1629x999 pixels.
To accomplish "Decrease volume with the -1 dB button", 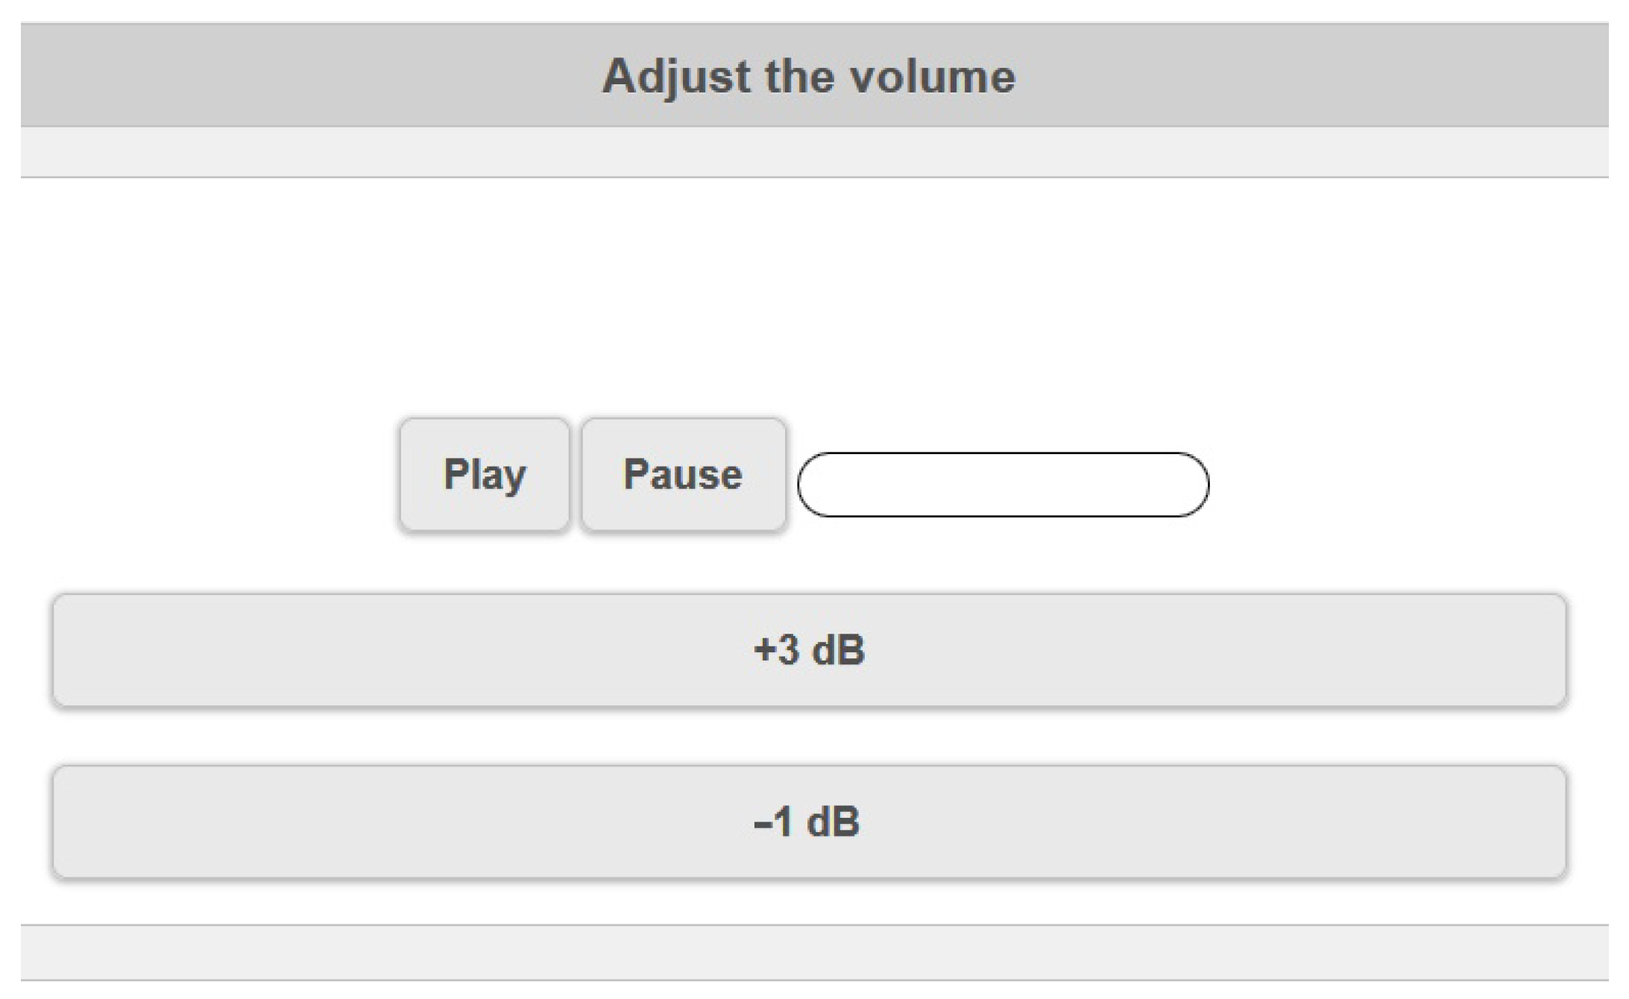I will click(x=813, y=822).
